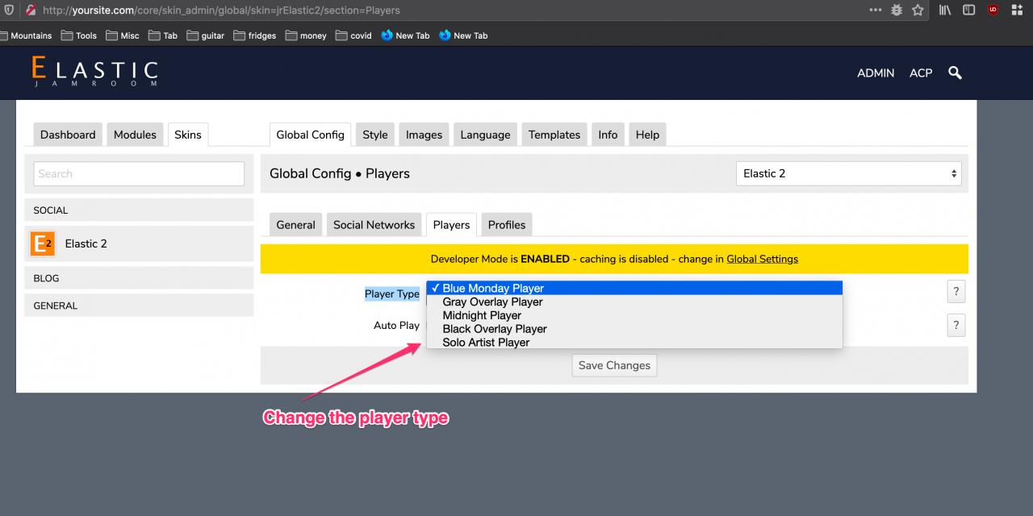Open the second New Tab bookmark
1033x516 pixels.
pyautogui.click(x=463, y=35)
